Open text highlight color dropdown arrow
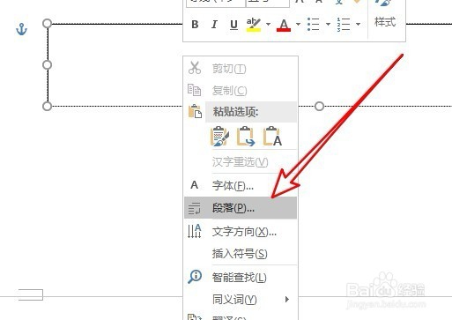Image resolution: width=452 pixels, height=320 pixels. (268, 24)
